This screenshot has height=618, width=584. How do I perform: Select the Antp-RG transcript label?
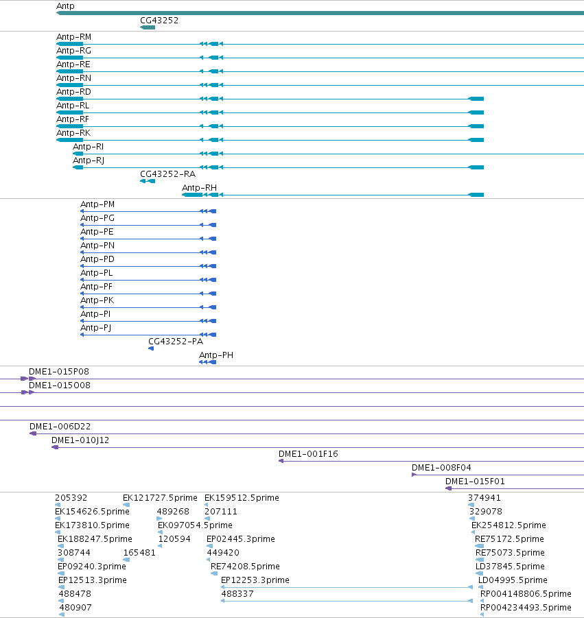pyautogui.click(x=73, y=51)
